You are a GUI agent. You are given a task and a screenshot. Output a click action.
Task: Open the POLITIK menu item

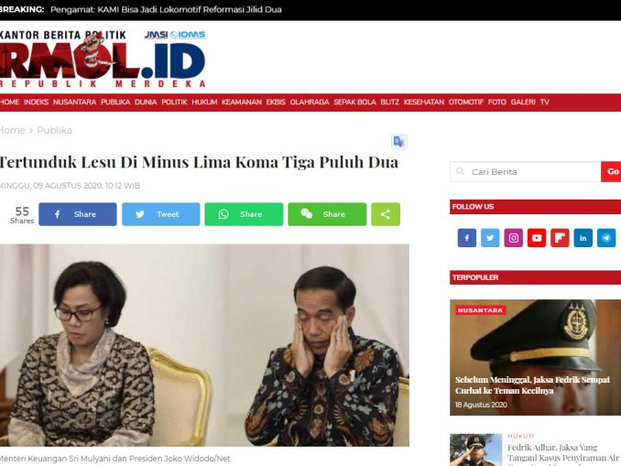tap(174, 103)
